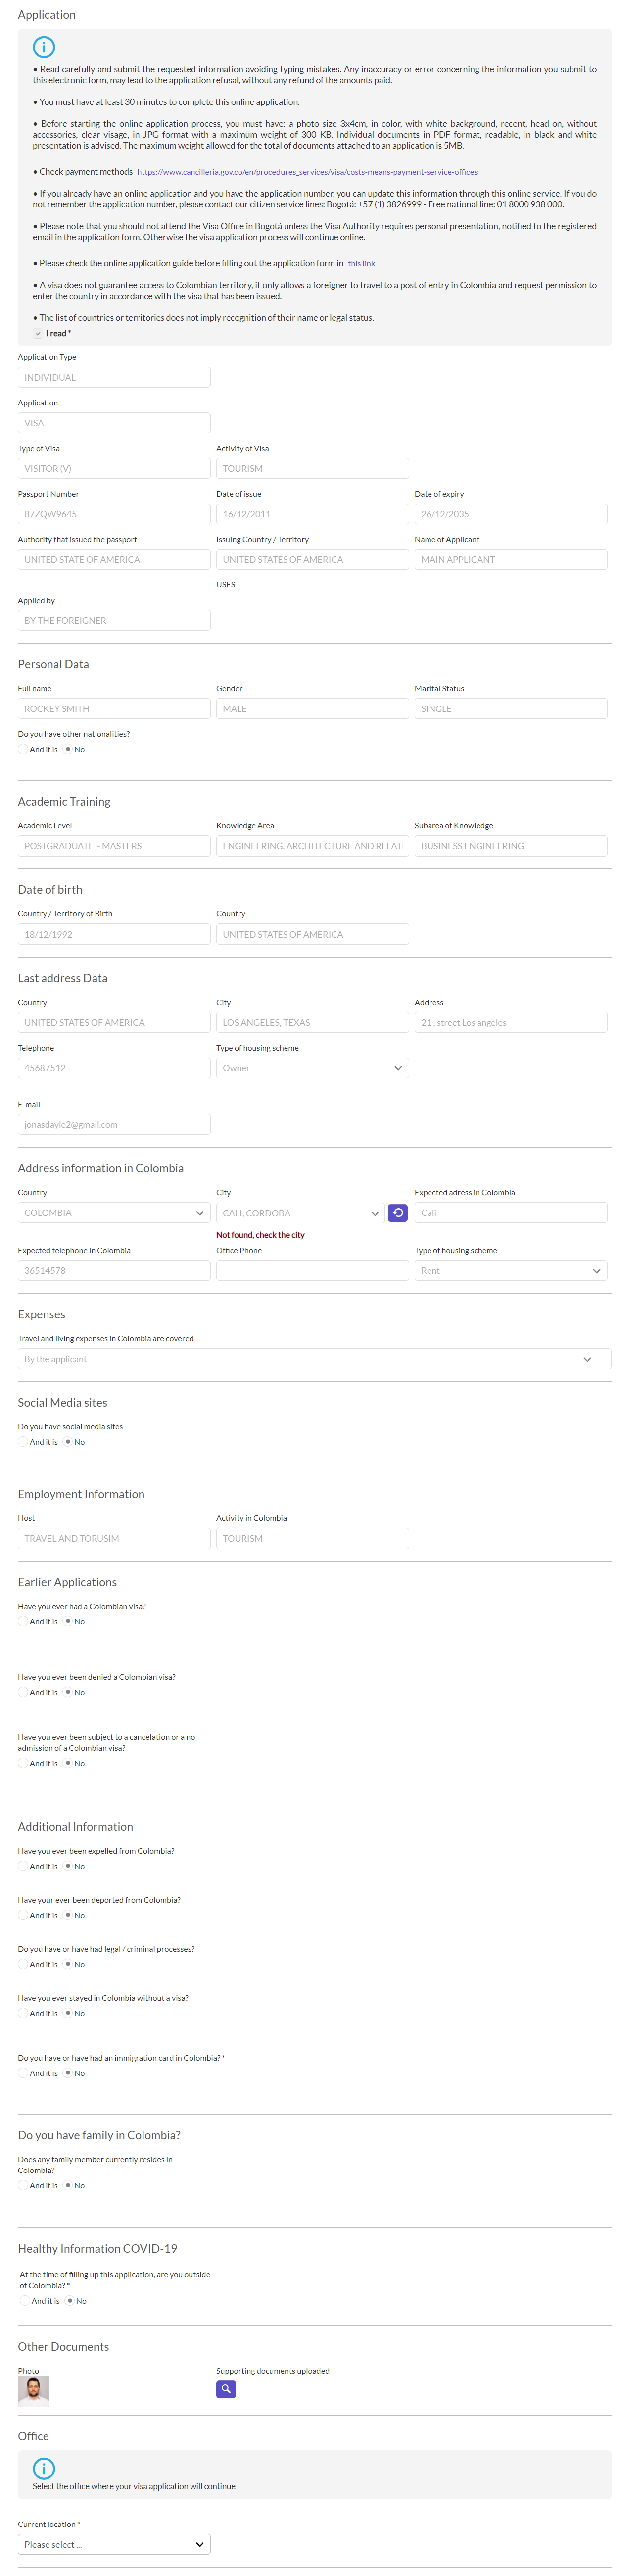Click the Expected adress in Colombia field

(x=511, y=1213)
